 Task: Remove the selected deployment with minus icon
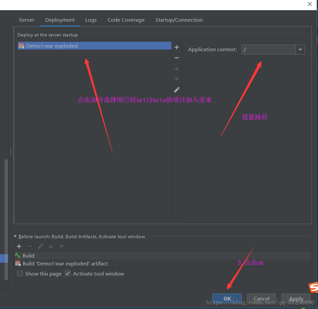pyautogui.click(x=177, y=58)
